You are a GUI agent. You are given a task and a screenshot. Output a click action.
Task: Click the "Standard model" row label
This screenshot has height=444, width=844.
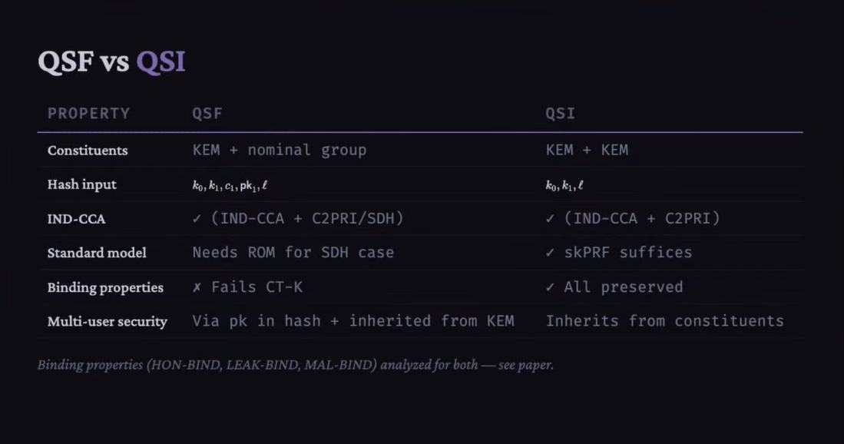click(97, 253)
